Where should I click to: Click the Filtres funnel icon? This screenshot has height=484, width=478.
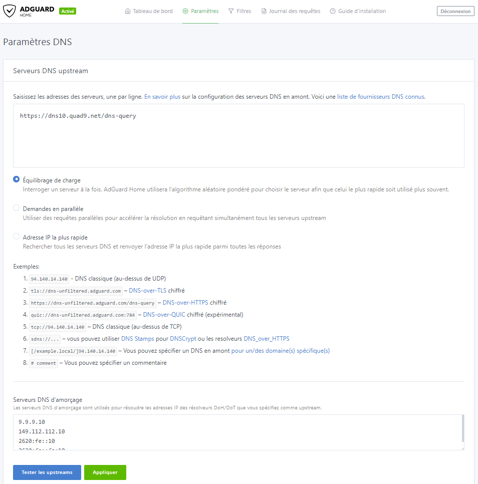(231, 11)
